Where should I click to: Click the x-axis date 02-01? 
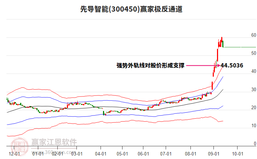click(x=58, y=154)
